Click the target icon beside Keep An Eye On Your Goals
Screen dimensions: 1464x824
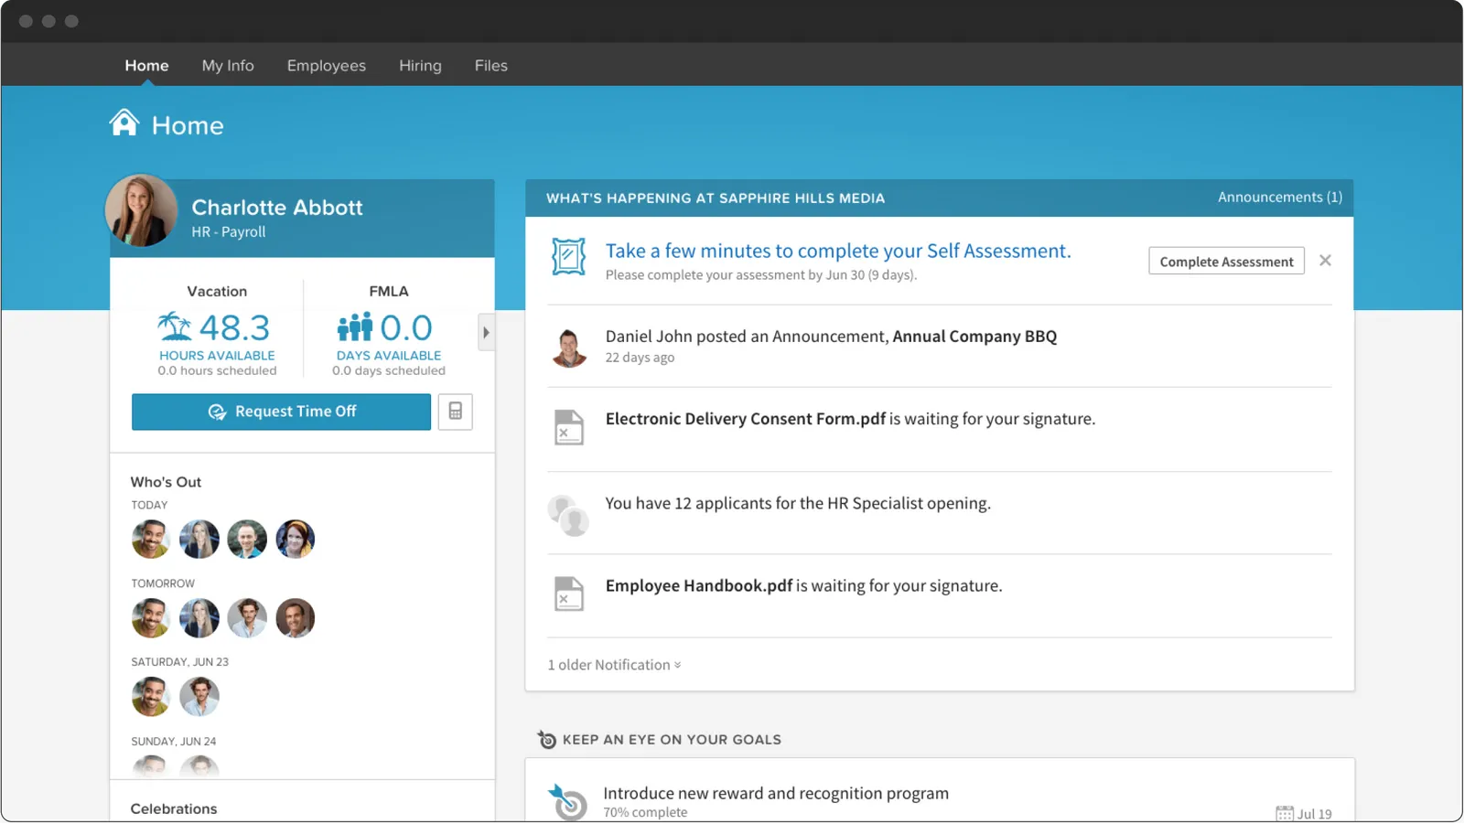point(546,739)
